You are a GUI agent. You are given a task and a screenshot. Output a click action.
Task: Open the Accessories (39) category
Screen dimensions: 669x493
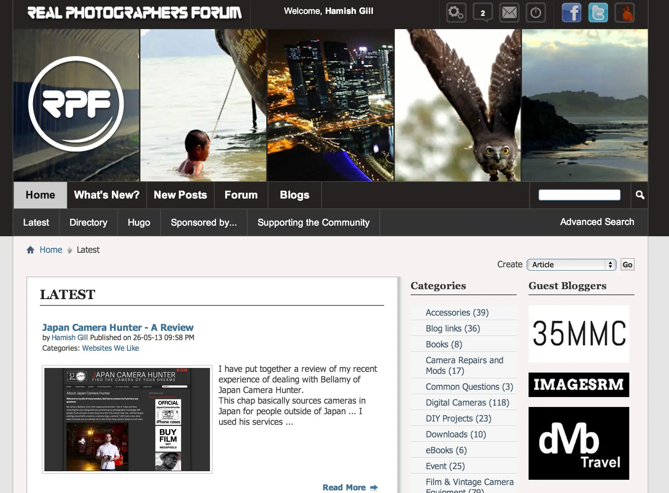[457, 313]
